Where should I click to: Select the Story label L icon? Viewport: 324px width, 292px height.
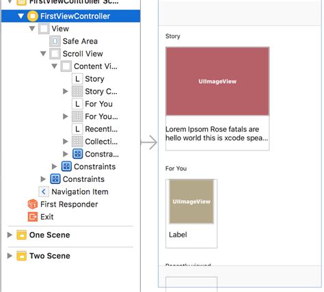coord(77,79)
